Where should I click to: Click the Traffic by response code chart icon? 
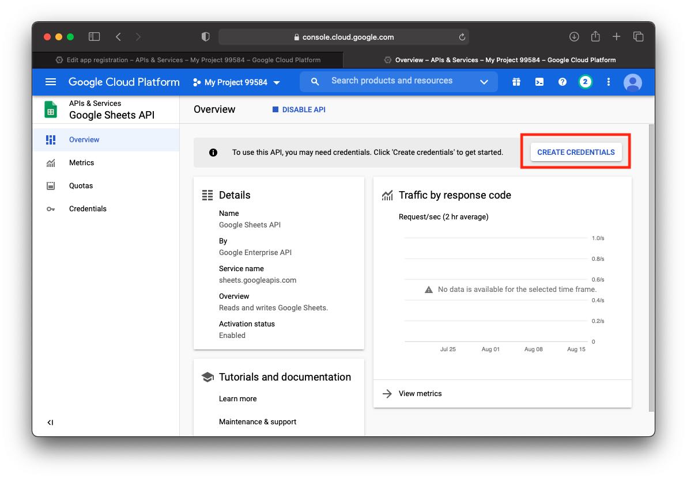tap(387, 195)
